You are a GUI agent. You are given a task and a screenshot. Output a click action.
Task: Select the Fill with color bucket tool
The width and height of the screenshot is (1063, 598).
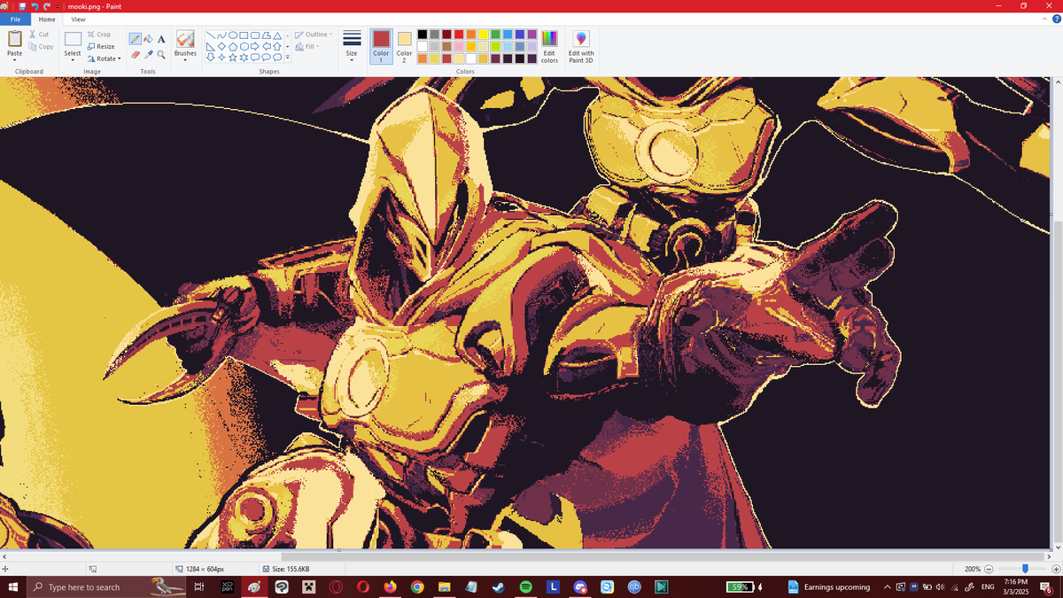pyautogui.click(x=148, y=39)
